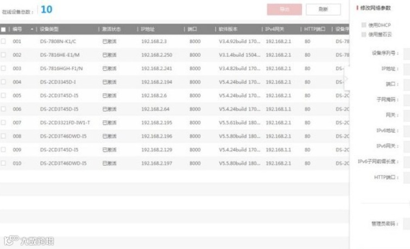Click IP address 192.168.2.241
This screenshot has height=249, width=410.
pos(156,69)
